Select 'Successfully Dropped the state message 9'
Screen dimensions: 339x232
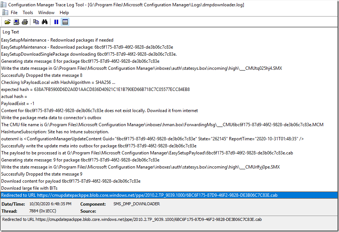tap(169, 174)
